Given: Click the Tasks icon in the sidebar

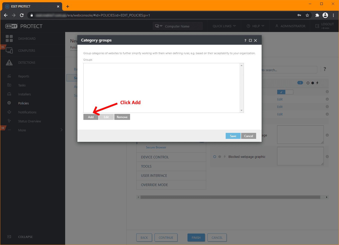Looking at the screenshot, I should (9, 85).
